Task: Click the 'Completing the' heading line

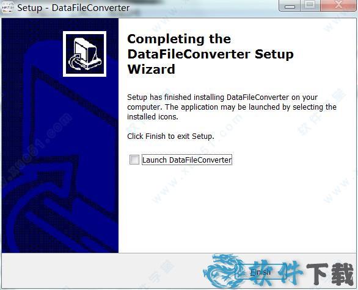Action: (x=179, y=39)
